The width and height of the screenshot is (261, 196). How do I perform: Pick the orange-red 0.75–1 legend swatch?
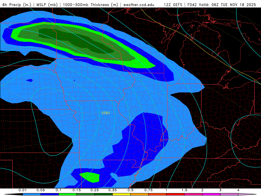pyautogui.click(x=158, y=194)
